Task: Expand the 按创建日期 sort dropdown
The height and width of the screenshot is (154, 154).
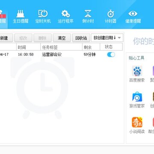Action: [x=107, y=38]
